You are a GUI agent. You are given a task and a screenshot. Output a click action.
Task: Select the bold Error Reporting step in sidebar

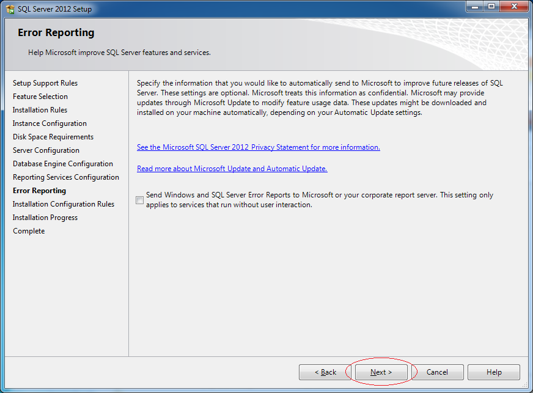pyautogui.click(x=40, y=191)
